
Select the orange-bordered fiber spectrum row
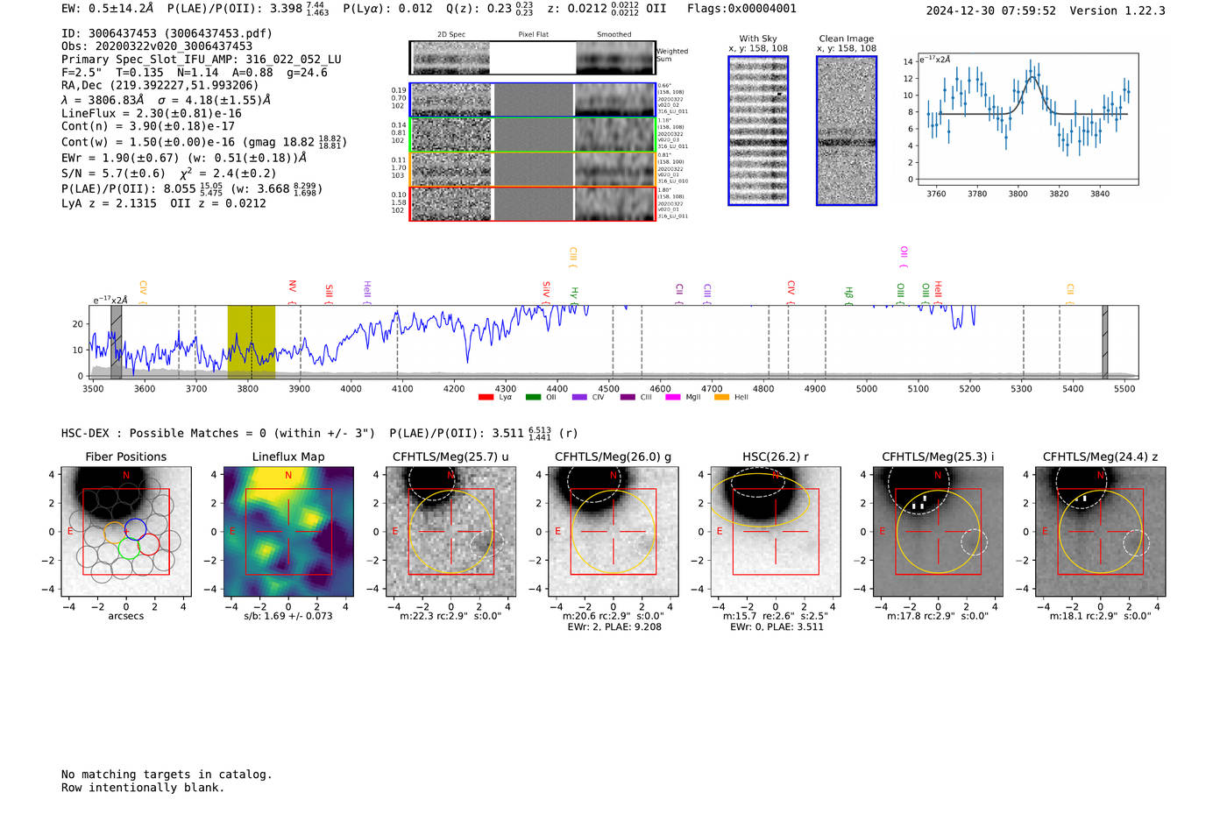pyautogui.click(x=533, y=169)
